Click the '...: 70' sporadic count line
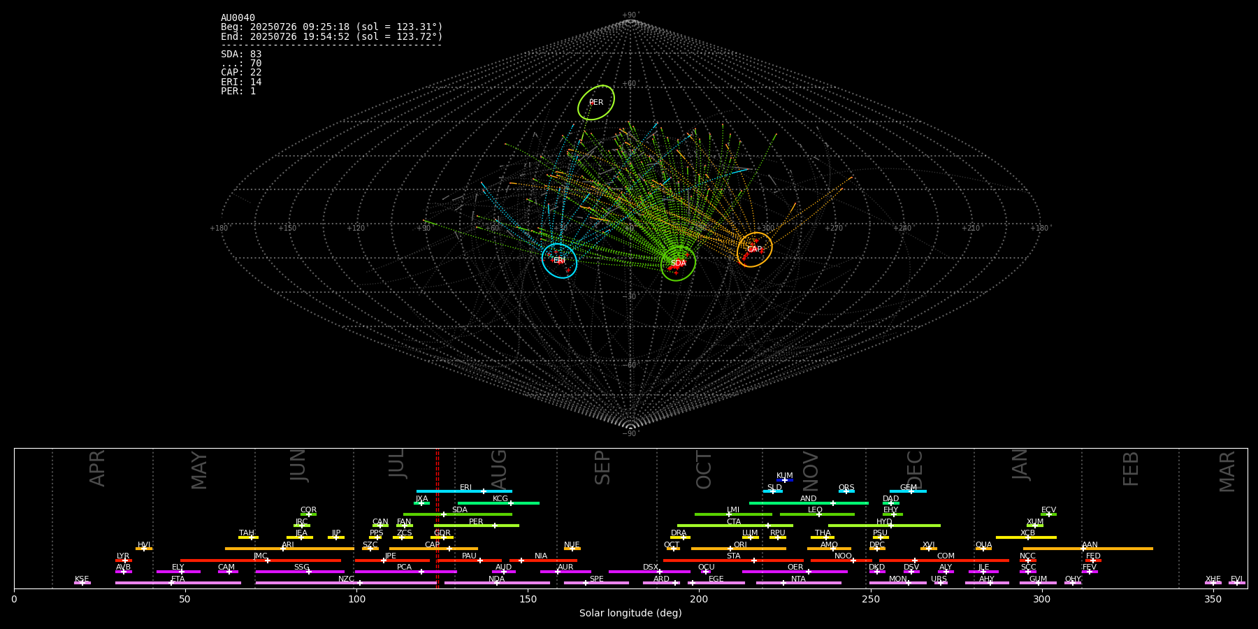The image size is (1258, 629). click(241, 64)
